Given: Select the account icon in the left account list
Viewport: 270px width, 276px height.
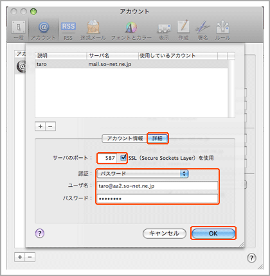Looking at the screenshot, I should [x=21, y=66].
